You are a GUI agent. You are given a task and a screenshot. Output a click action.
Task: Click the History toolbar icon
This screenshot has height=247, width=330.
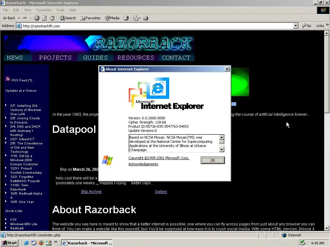pos(126,18)
